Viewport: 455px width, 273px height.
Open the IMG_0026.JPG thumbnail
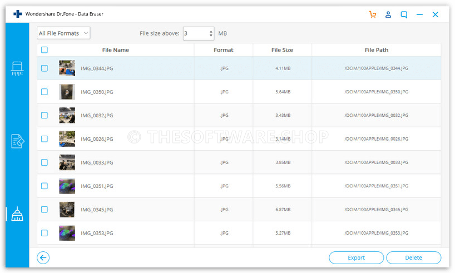[x=67, y=138]
